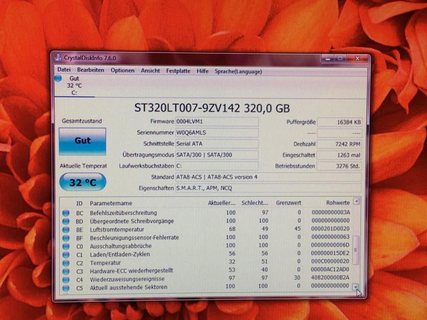Click the Drehzahl value 7242 RPM
This screenshot has height=320, width=427.
pyautogui.click(x=339, y=144)
